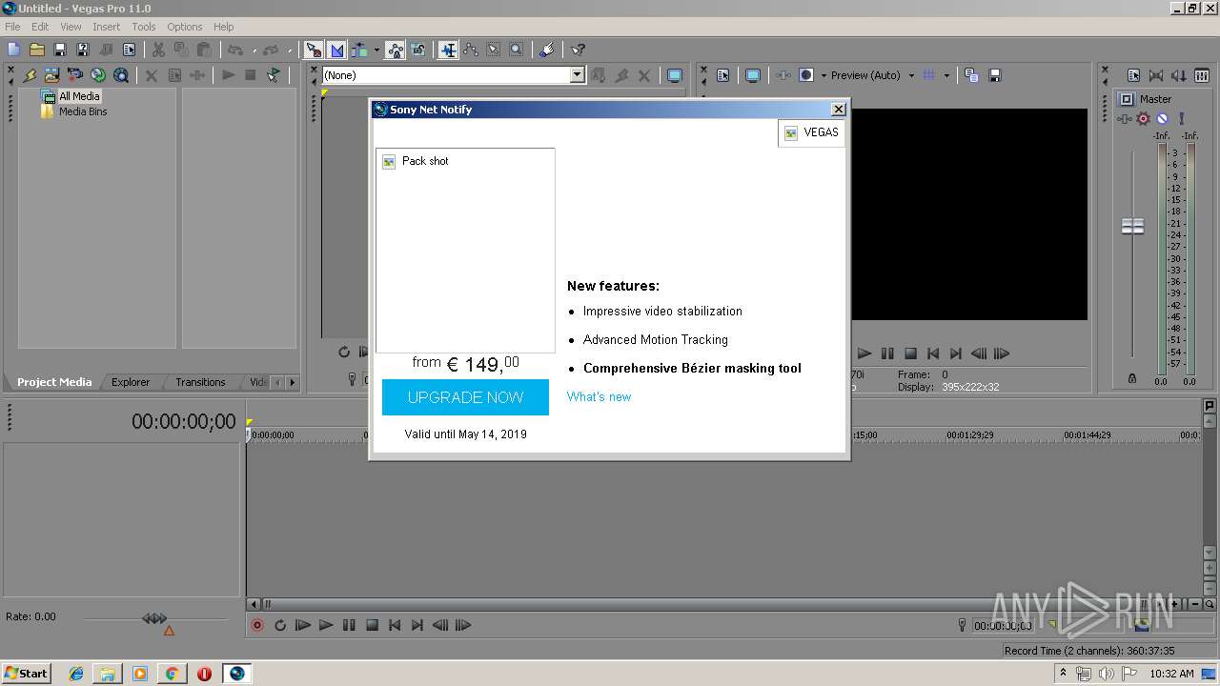Switch to the Project Media tab

coord(54,382)
